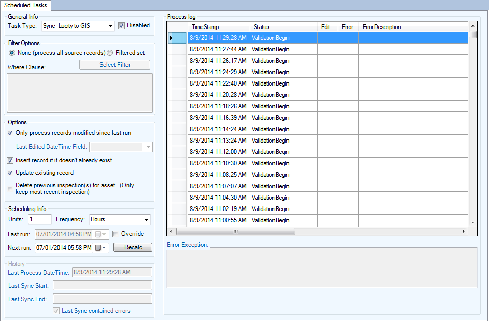Click the TimeStamp column header
489x322 pixels.
[x=219, y=27]
